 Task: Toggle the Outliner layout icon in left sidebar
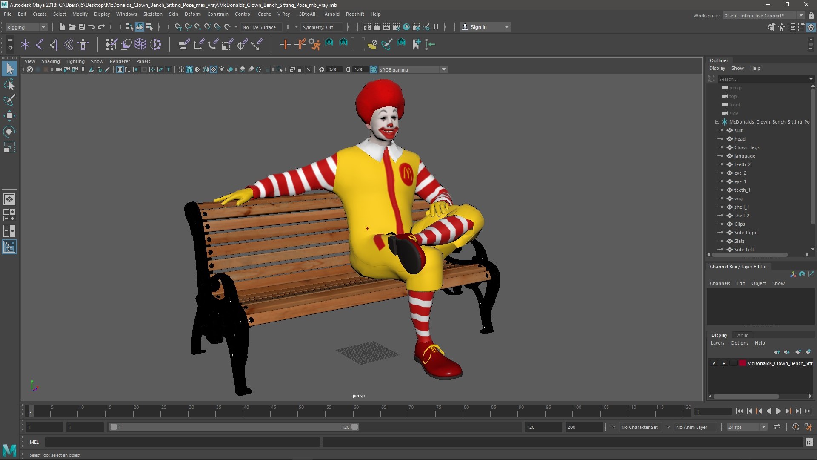tap(9, 247)
